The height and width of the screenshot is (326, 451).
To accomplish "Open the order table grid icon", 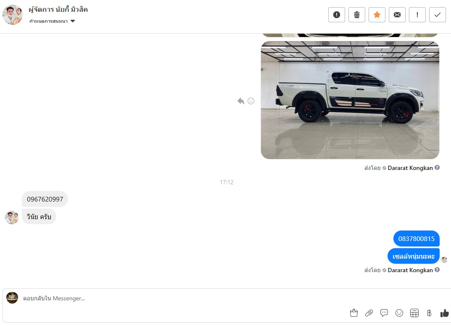I will 414,313.
